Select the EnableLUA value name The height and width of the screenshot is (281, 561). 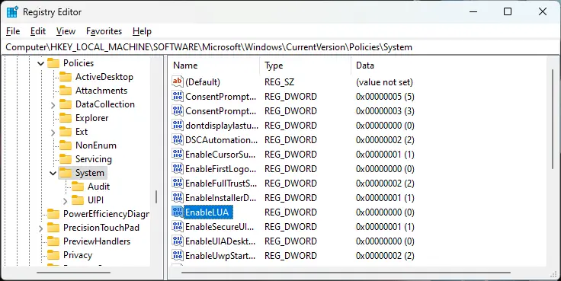[207, 212]
